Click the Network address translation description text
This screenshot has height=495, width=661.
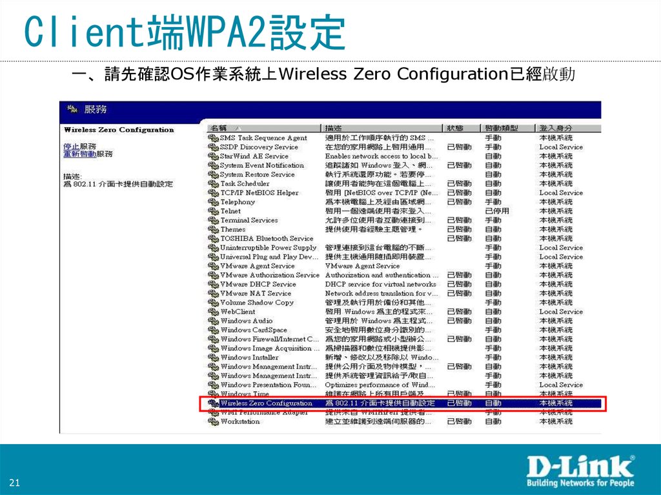pyautogui.click(x=381, y=294)
